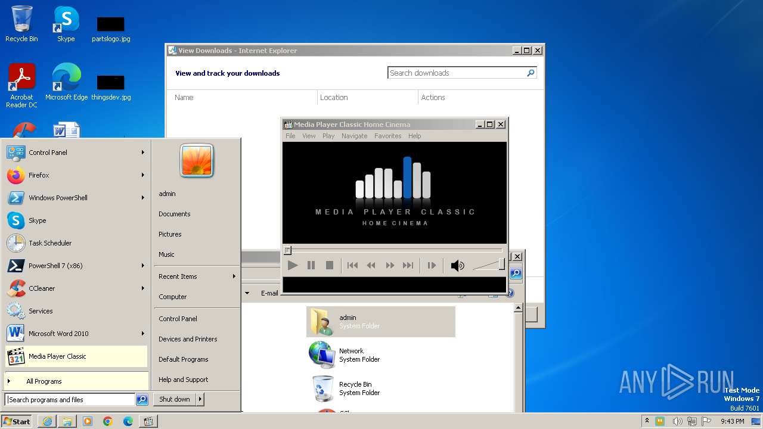Expand the Microsoft Word 2010 jump list arrow

point(143,334)
